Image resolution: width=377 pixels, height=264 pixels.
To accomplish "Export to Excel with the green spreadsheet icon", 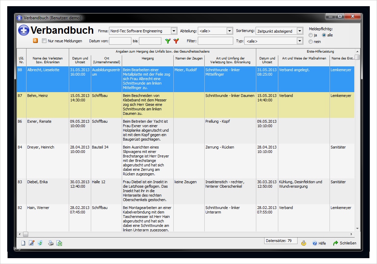I will (x=59, y=243).
